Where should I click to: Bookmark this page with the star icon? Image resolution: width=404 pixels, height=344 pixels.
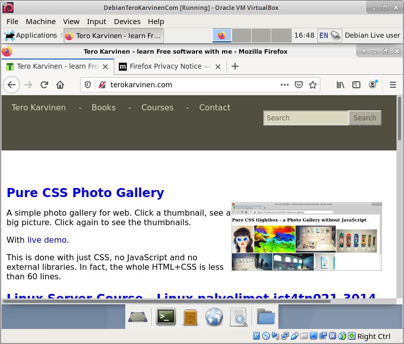pos(313,85)
